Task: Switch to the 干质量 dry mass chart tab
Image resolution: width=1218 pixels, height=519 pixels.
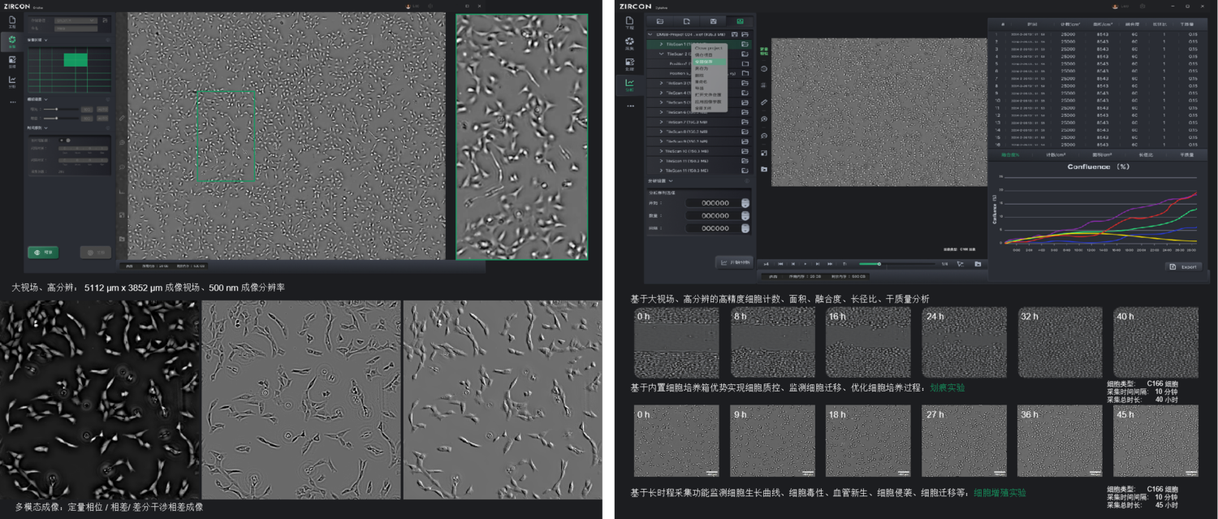Action: pos(1187,154)
